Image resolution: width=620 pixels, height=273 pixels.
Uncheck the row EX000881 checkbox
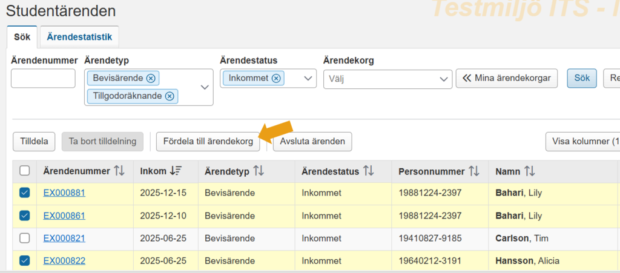click(24, 193)
